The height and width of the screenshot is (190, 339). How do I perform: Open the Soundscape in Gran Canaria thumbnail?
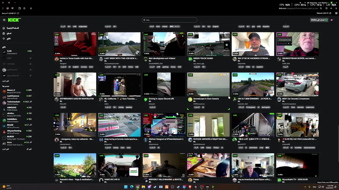(208, 84)
